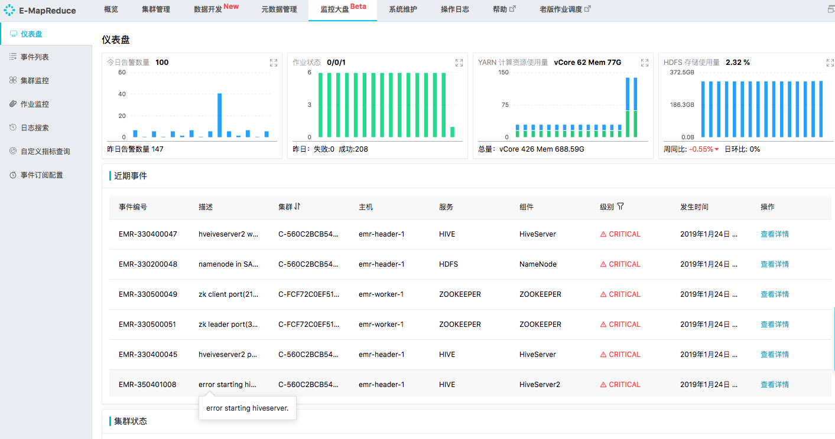Image resolution: width=835 pixels, height=439 pixels.
Task: Click the 事件列表 list icon in sidebar
Action: 13,57
